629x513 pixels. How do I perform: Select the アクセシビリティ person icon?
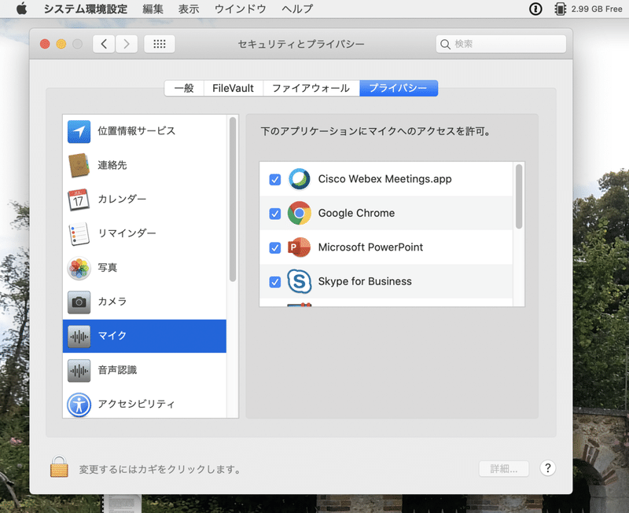click(x=79, y=405)
